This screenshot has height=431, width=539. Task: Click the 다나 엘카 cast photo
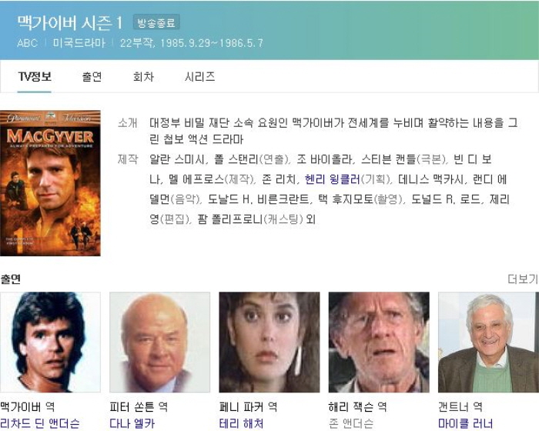click(x=160, y=342)
